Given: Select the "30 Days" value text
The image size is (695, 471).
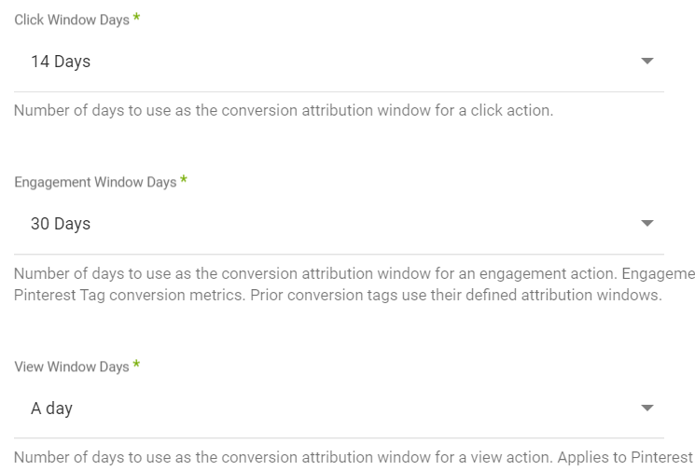Looking at the screenshot, I should click(x=61, y=225).
